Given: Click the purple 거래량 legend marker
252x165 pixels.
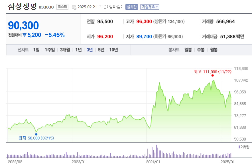Looking at the screenshot, I should 239,147.
